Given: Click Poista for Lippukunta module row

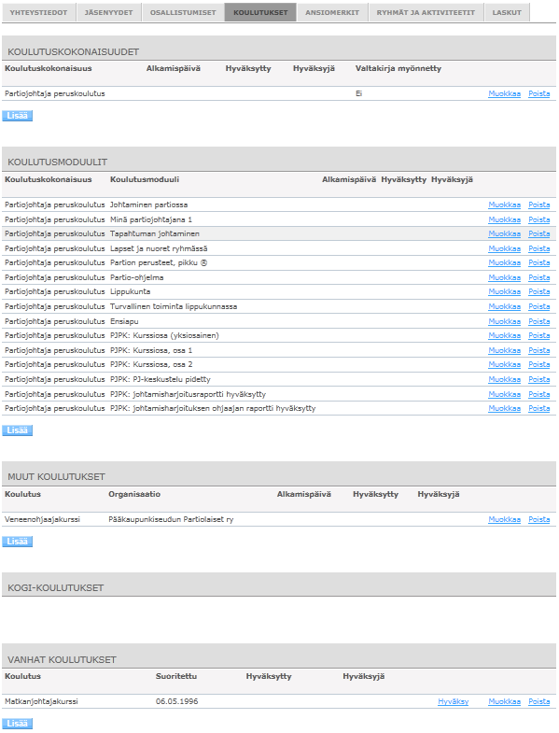Looking at the screenshot, I should point(538,291).
